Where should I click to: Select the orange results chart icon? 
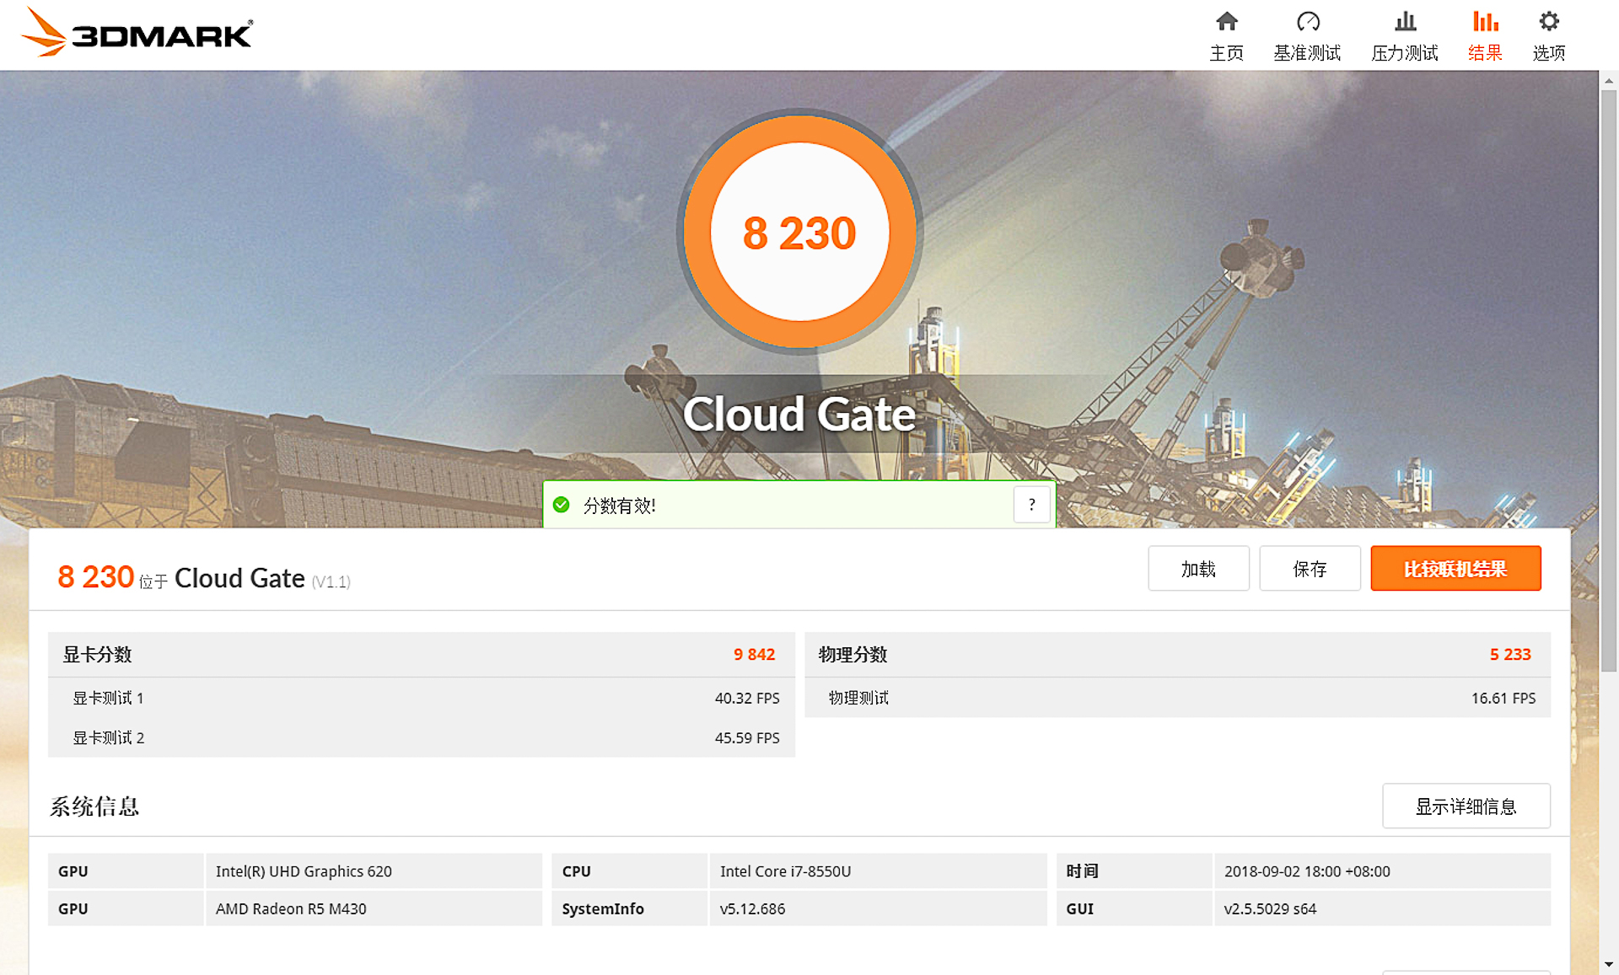[x=1485, y=21]
